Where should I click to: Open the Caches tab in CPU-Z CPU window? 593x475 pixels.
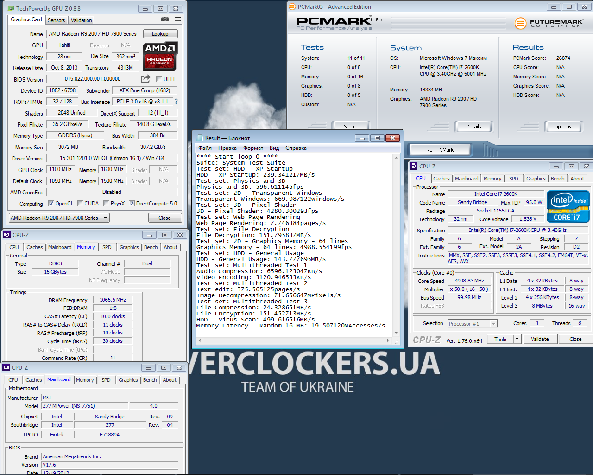click(x=442, y=179)
